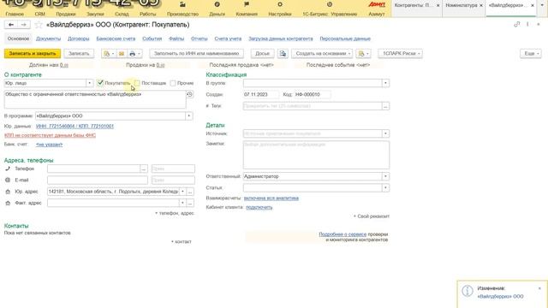The image size is (548, 308).
Task: Enable the Поставщик checkbox
Action: pos(137,83)
